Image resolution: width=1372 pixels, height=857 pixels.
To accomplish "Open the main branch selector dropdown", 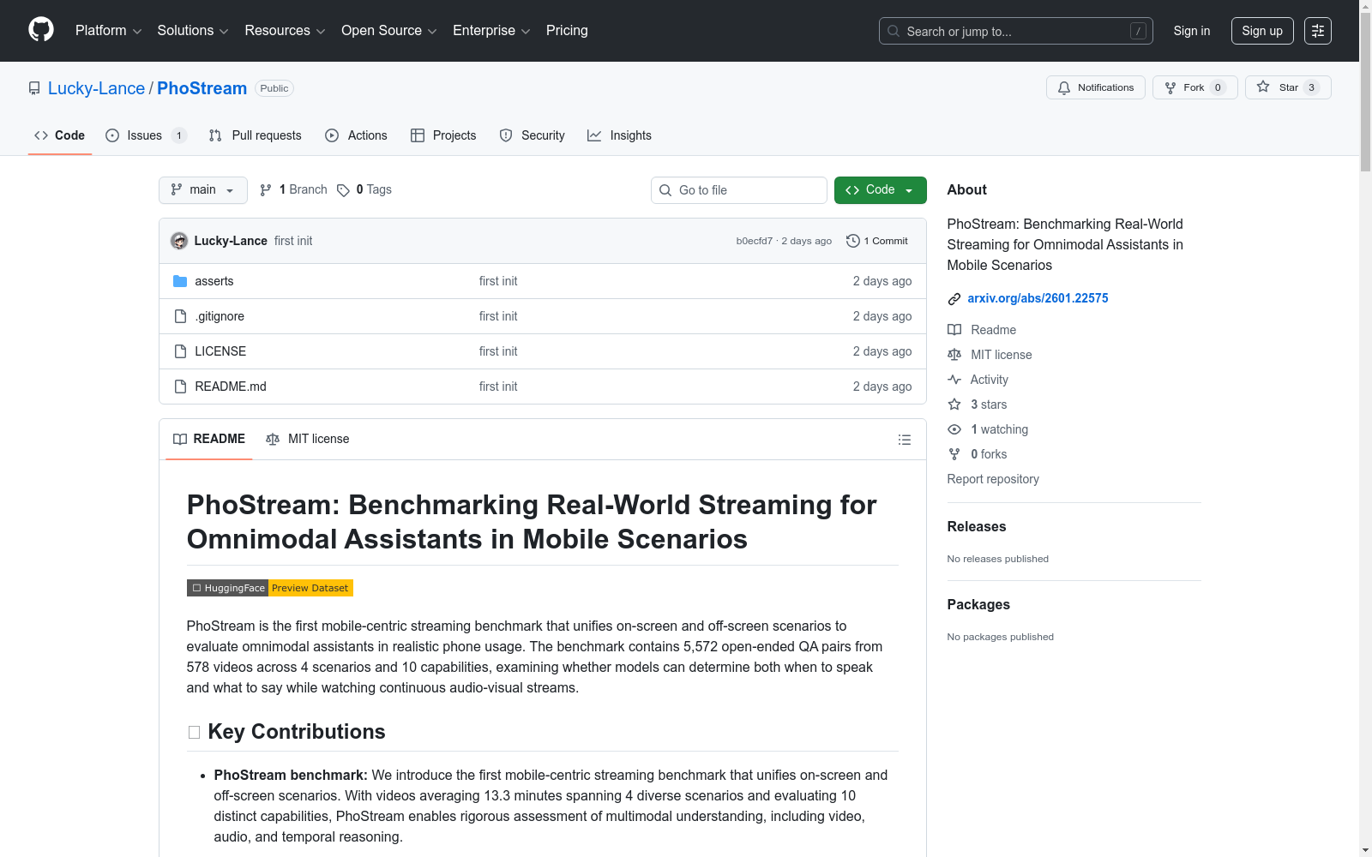I will point(203,190).
